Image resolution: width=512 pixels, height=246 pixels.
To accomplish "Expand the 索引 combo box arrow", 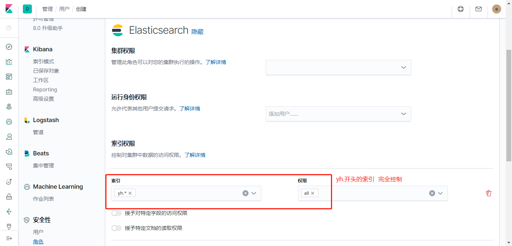I will [x=254, y=193].
